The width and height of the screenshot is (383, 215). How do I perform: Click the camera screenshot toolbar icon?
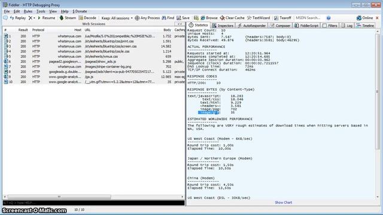click(x=196, y=18)
